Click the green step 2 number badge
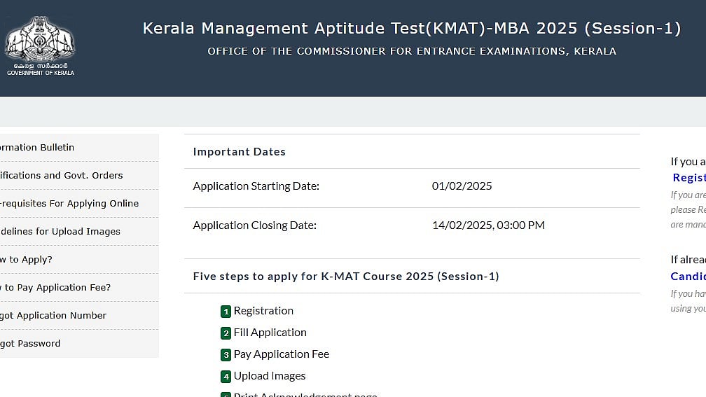706x397 pixels. (x=226, y=333)
